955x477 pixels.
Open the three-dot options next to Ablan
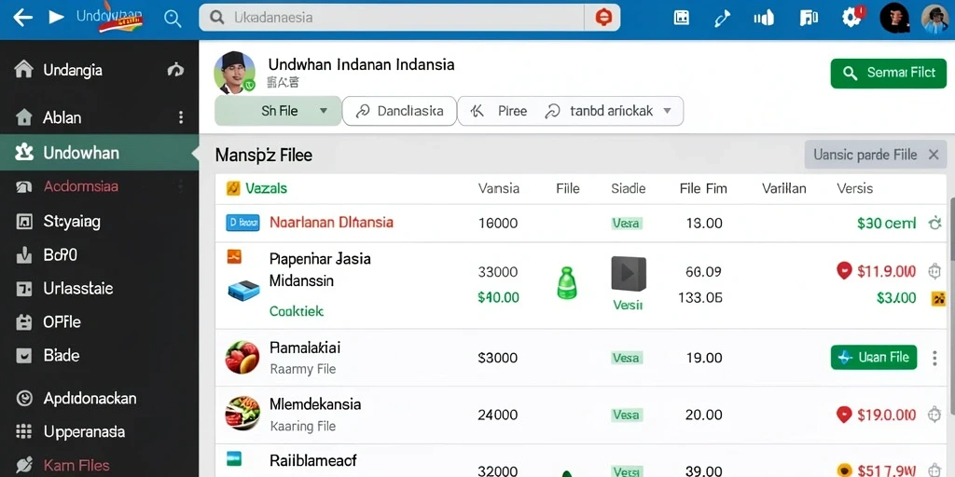click(180, 117)
